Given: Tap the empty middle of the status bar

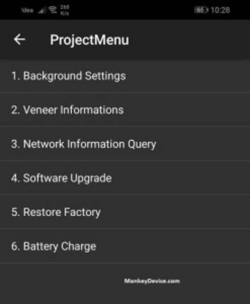Looking at the screenshot, I should (x=132, y=10).
